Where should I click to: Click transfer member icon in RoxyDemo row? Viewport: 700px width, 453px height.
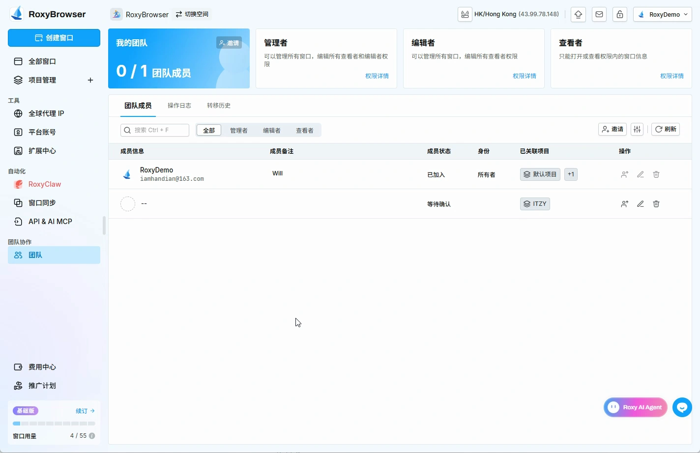[624, 174]
